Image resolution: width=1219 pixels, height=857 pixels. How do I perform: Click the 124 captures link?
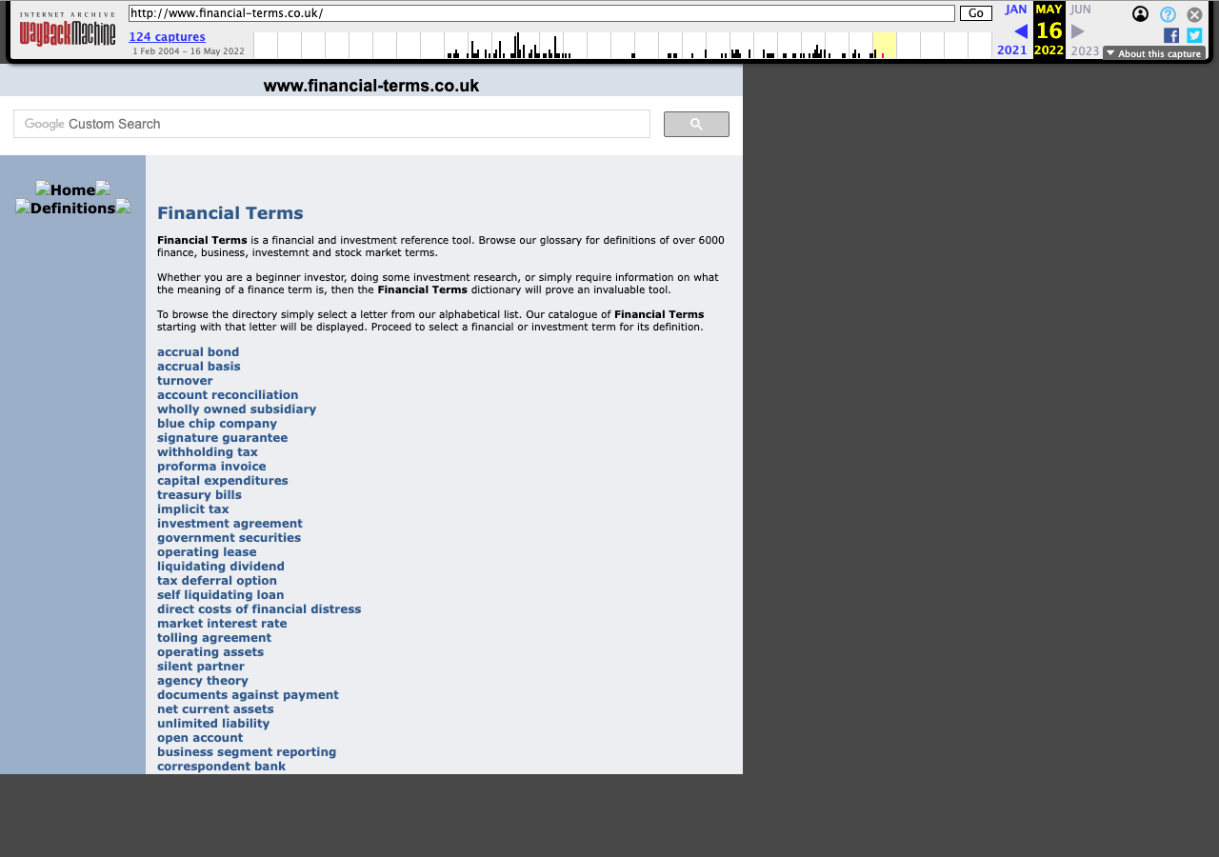pyautogui.click(x=167, y=36)
